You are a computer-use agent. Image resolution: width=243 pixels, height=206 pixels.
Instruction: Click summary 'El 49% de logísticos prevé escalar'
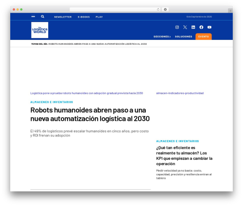89,133
